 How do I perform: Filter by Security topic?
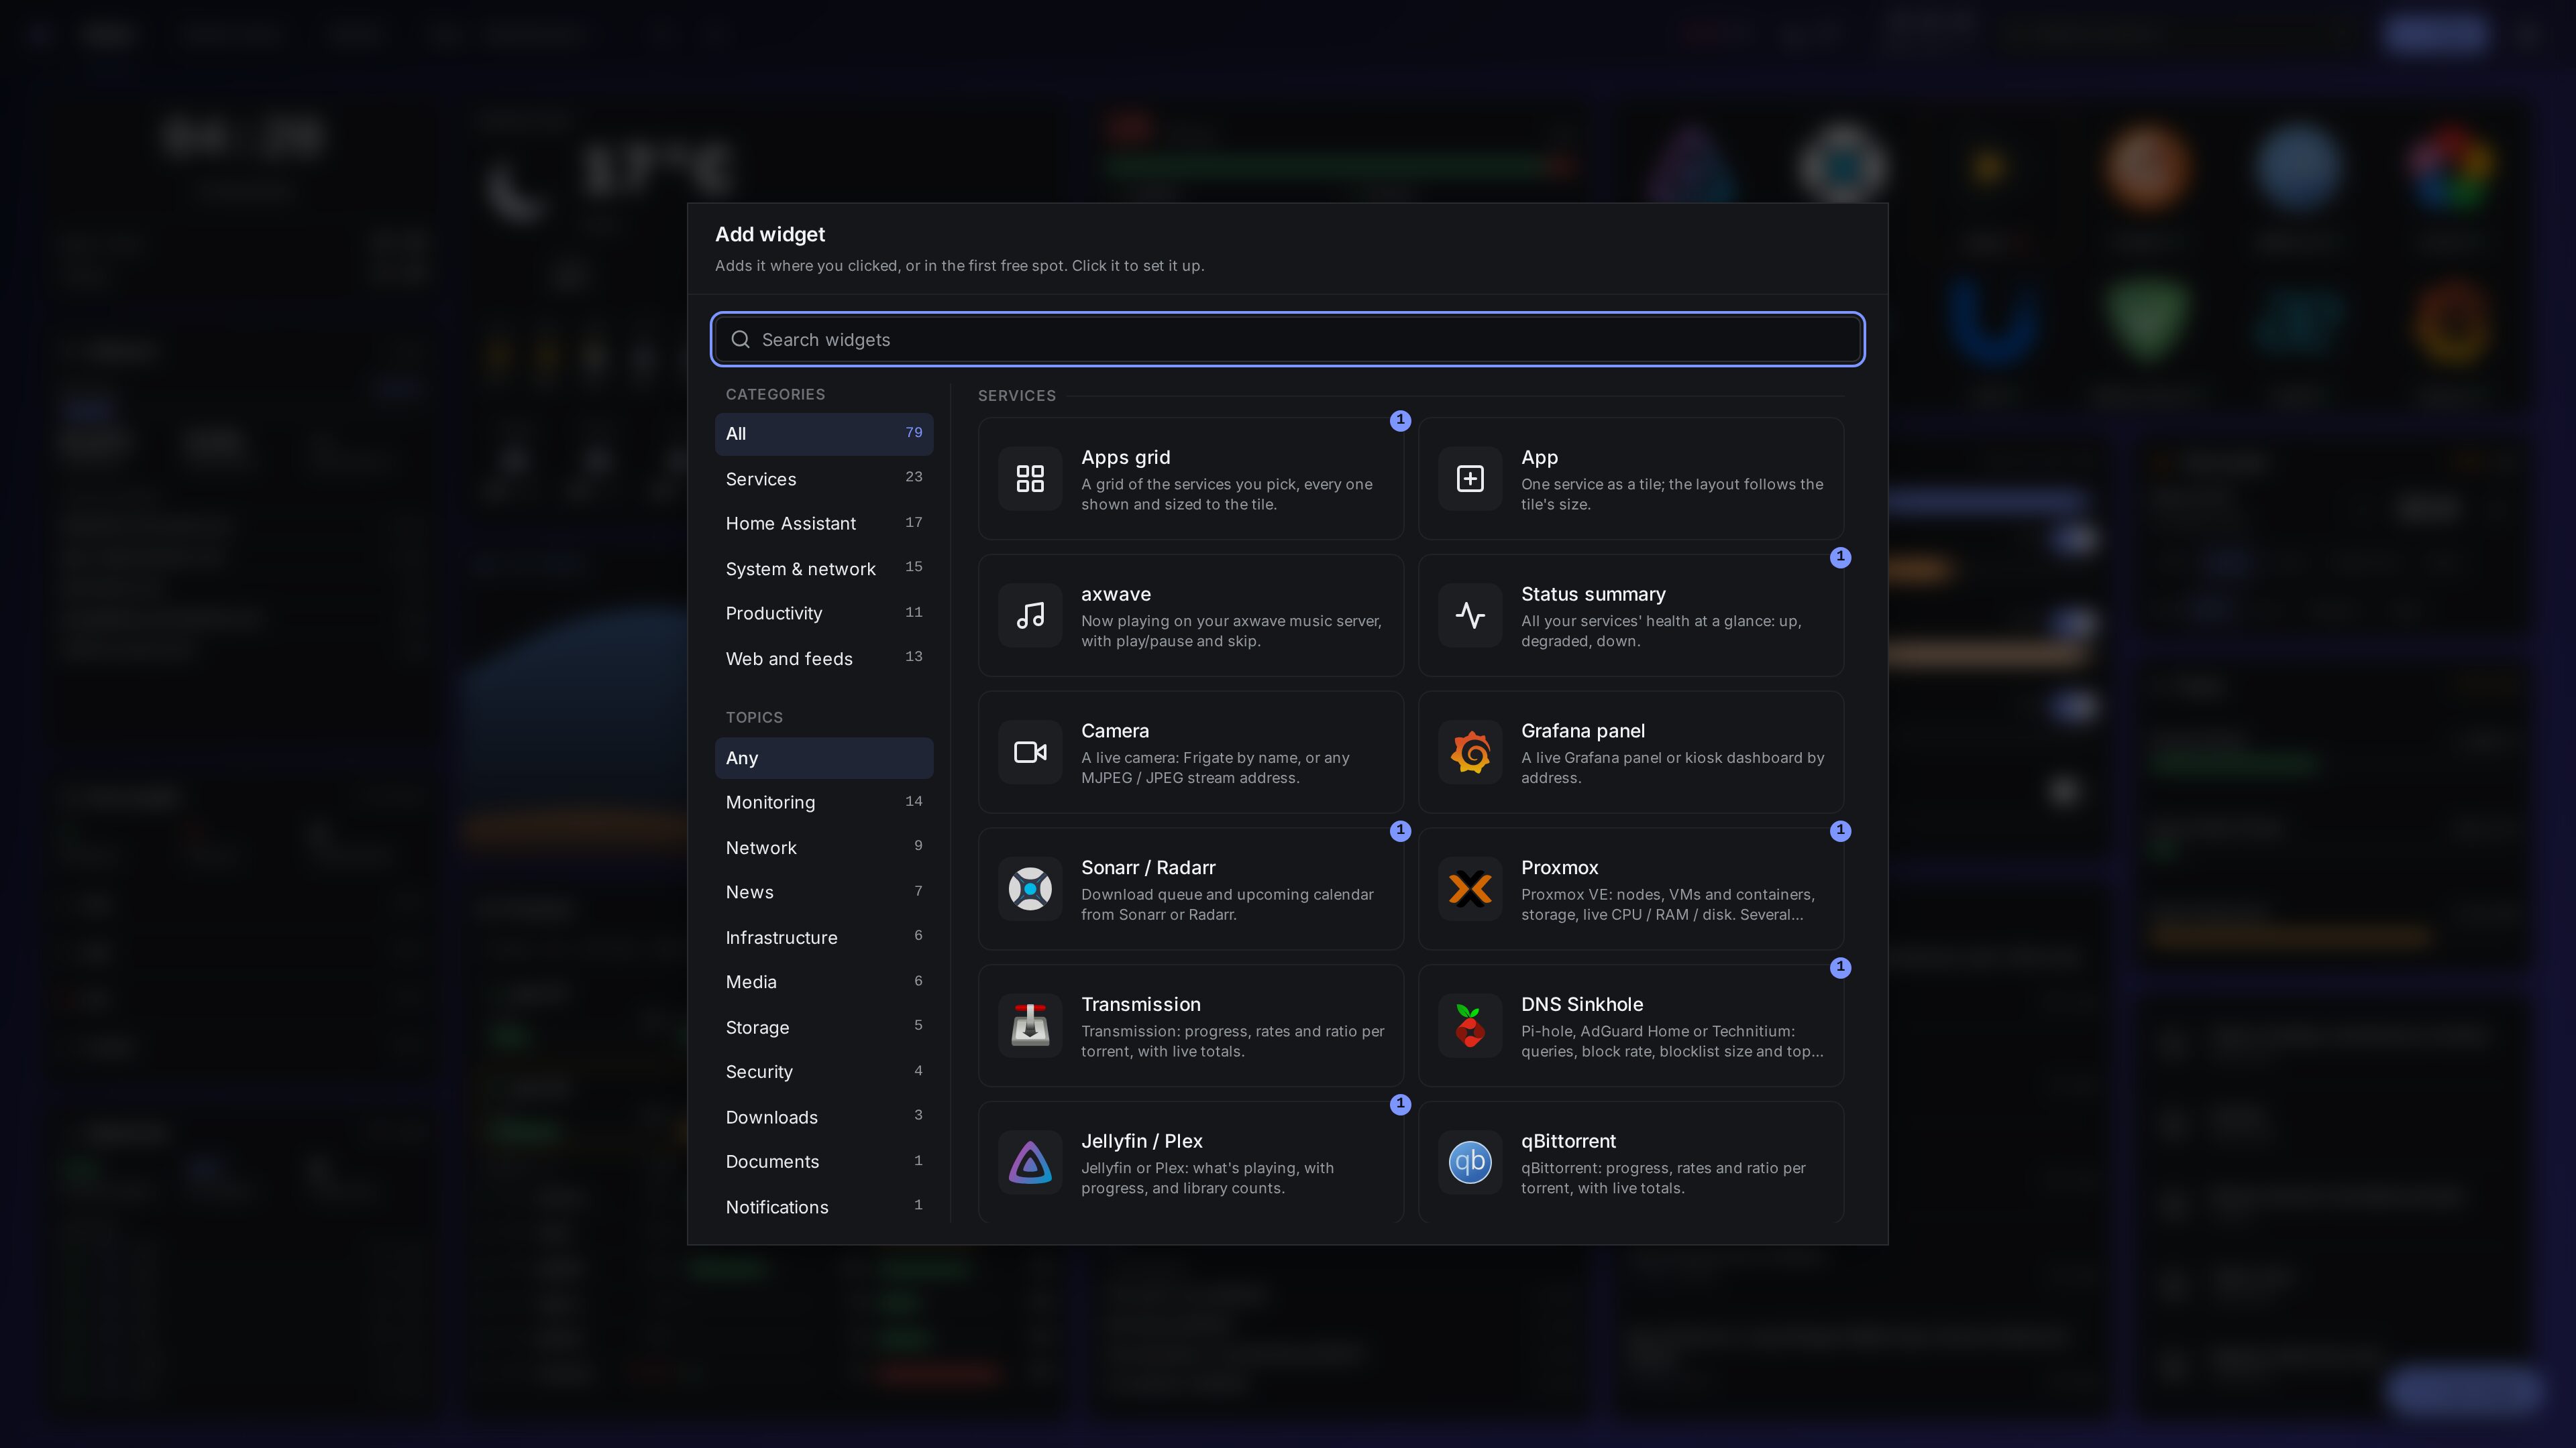pyautogui.click(x=824, y=1073)
